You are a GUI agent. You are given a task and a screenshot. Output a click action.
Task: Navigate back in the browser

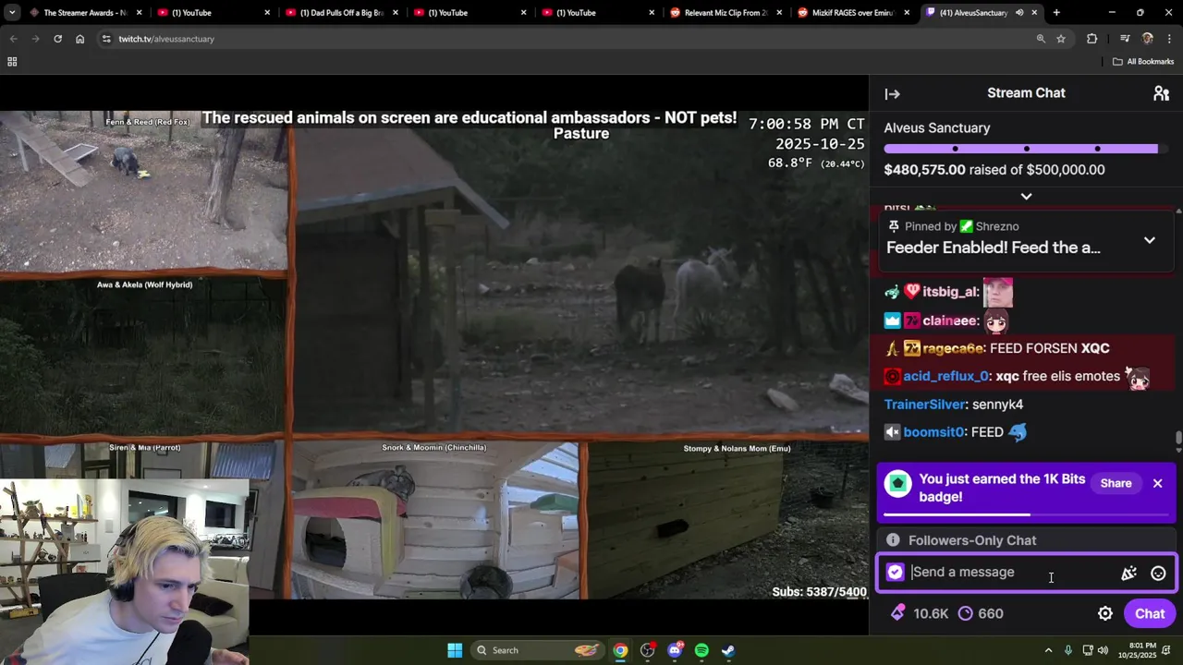(13, 39)
